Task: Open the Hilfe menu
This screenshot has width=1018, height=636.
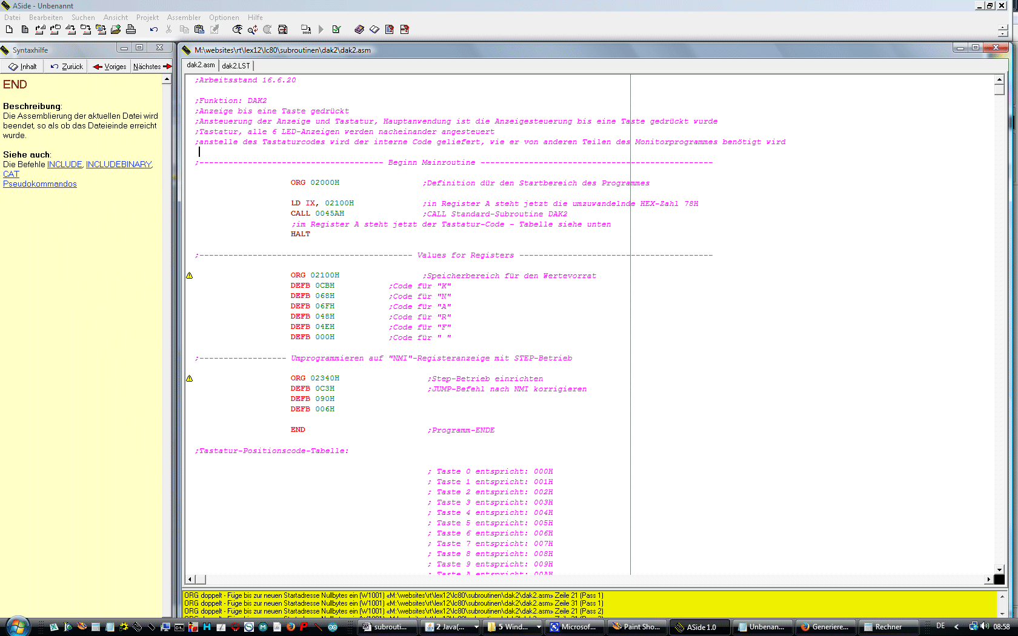Action: click(x=255, y=18)
